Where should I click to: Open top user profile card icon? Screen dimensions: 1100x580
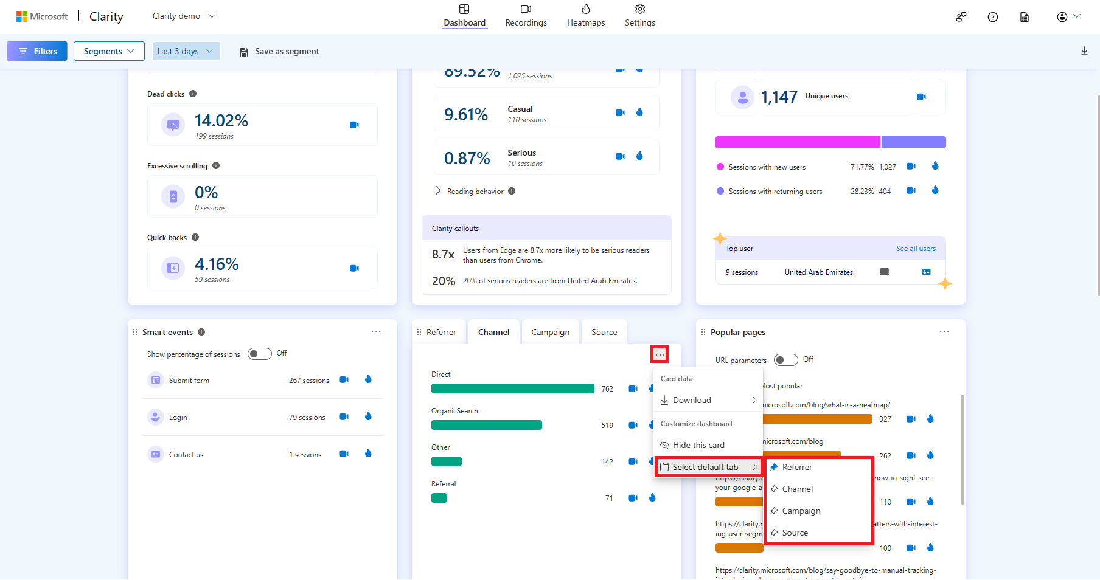(926, 272)
